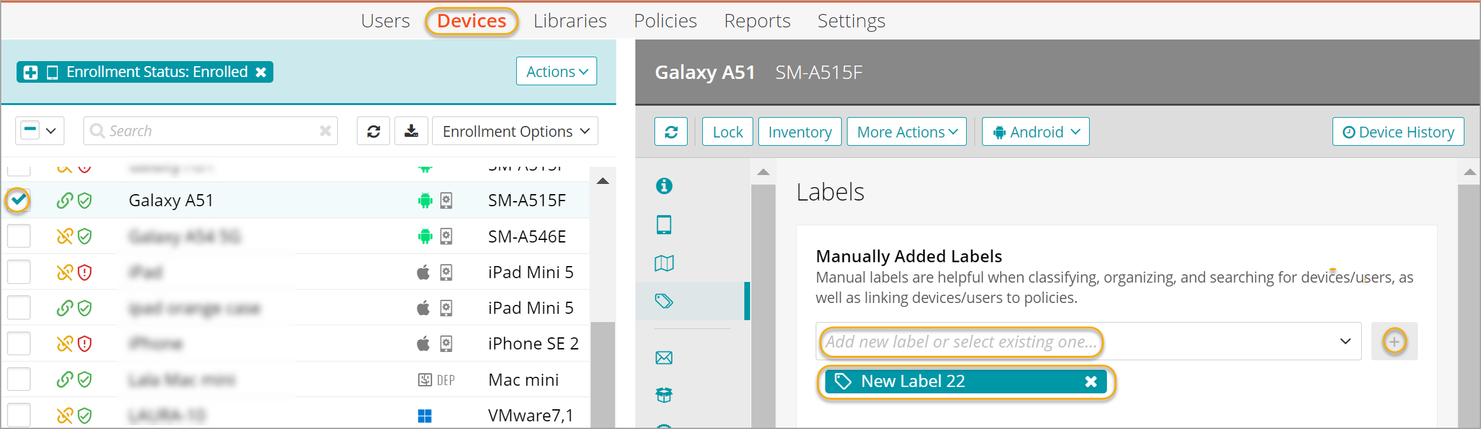Image resolution: width=1481 pixels, height=429 pixels.
Task: Open the tablet device sidebar icon
Action: (664, 225)
